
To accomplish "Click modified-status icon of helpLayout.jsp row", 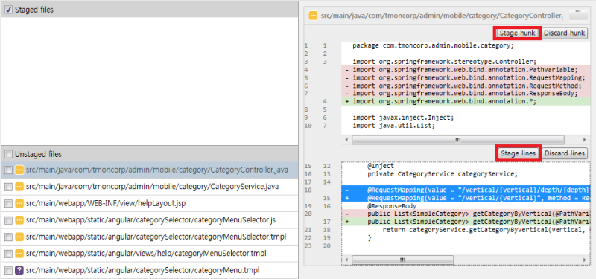I will pyautogui.click(x=19, y=203).
